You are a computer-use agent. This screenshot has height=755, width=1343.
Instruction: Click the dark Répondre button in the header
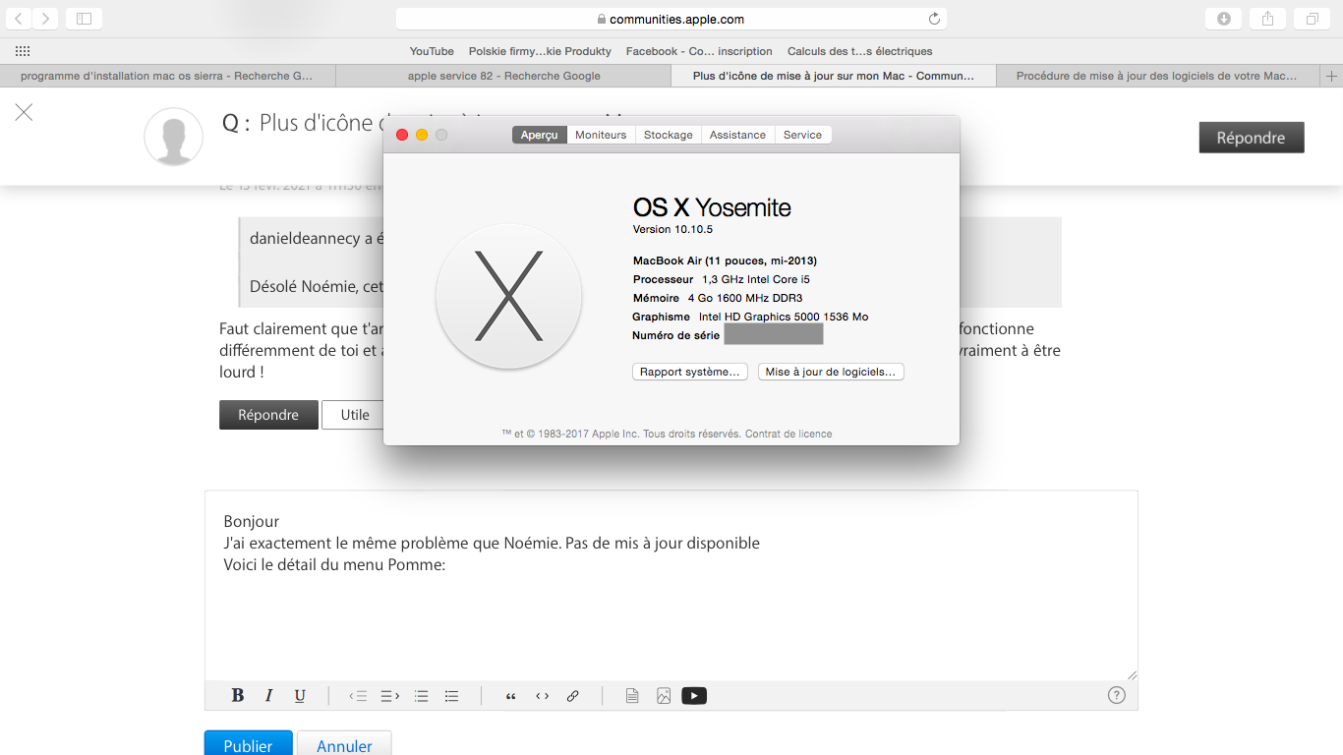click(x=1252, y=138)
